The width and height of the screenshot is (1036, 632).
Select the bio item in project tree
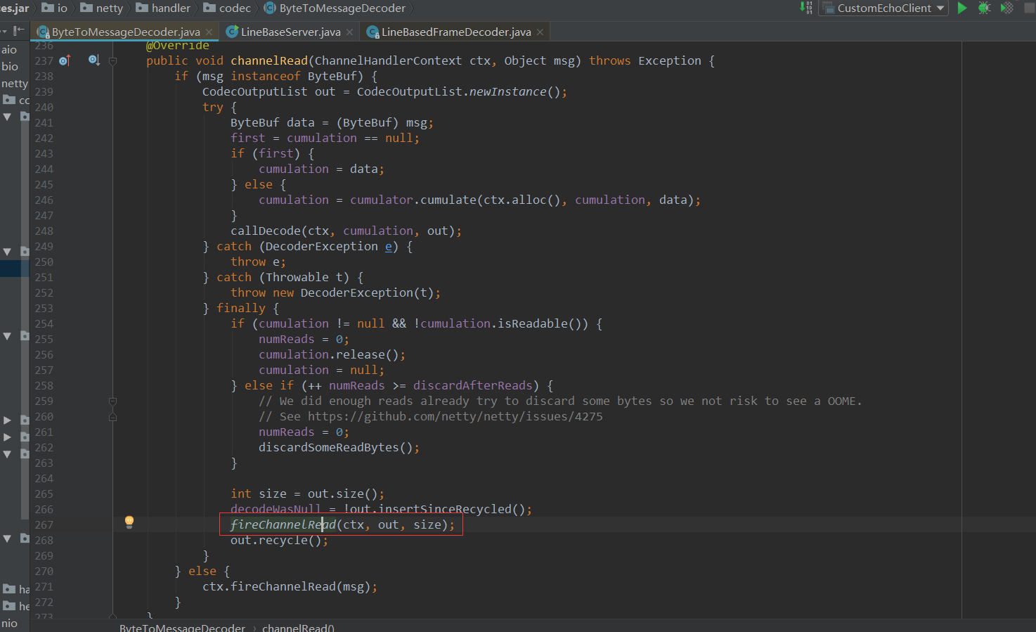tap(10, 66)
